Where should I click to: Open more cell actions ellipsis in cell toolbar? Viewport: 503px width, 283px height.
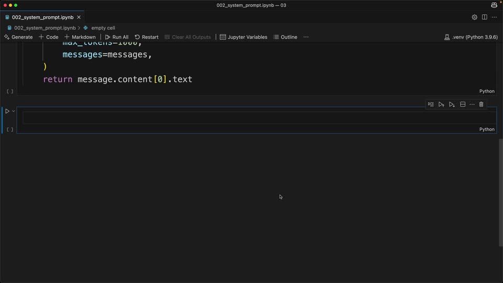[472, 104]
